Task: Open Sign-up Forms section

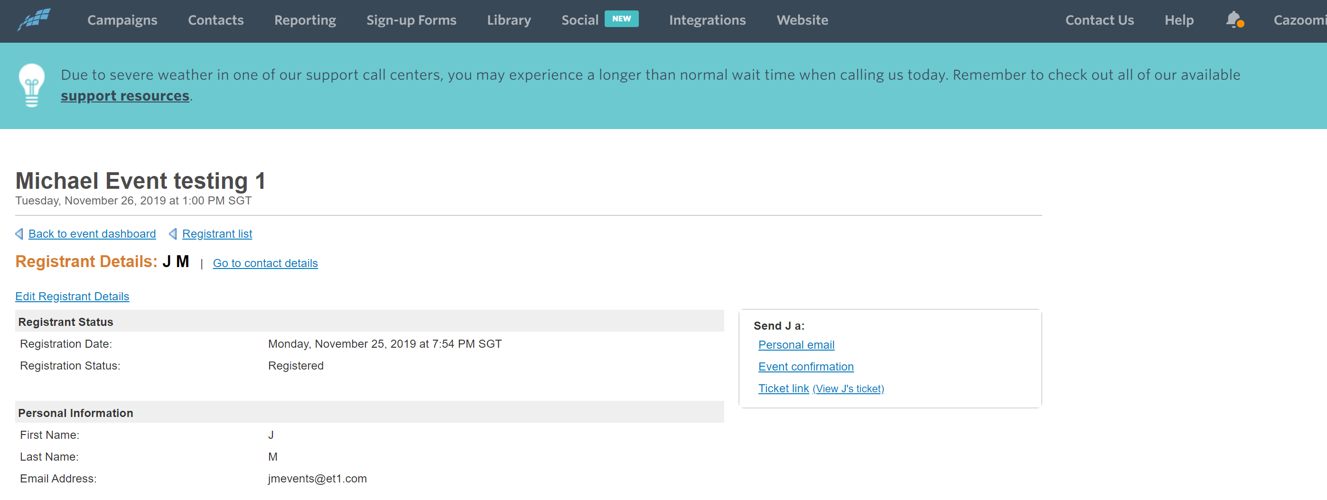Action: click(x=411, y=20)
